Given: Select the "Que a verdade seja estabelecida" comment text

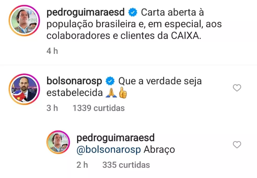Looking at the screenshot, I should [124, 87].
